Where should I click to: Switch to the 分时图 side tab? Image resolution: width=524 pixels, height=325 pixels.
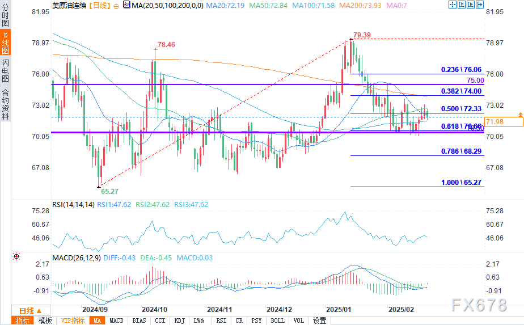(x=5, y=16)
